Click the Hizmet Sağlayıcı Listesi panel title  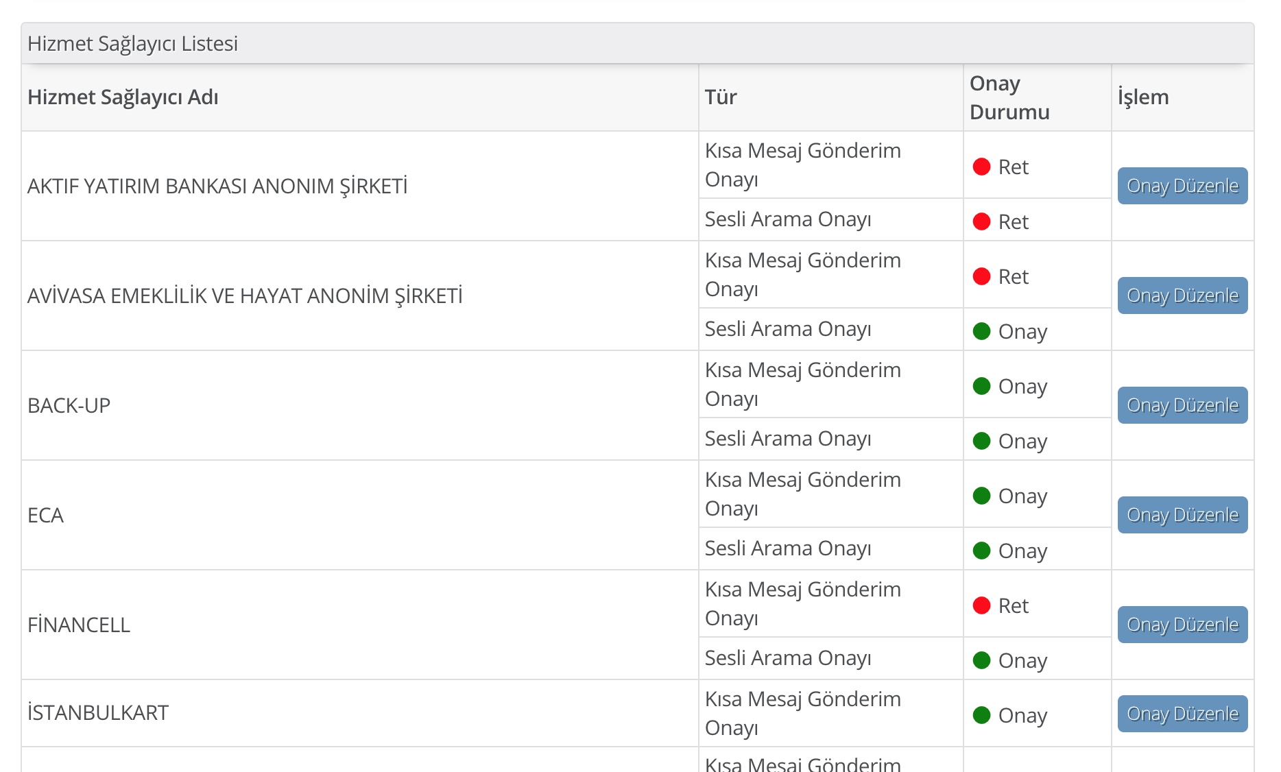132,43
